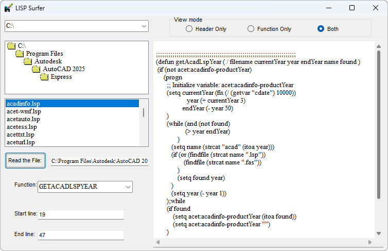This screenshot has height=251, width=388.
Task: Select the Express folder icon
Action: (x=44, y=77)
